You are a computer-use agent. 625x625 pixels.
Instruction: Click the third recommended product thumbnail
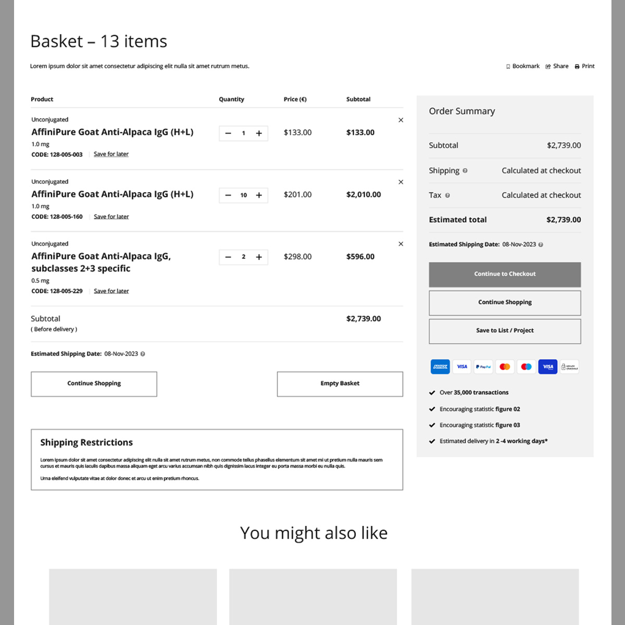coord(495,597)
